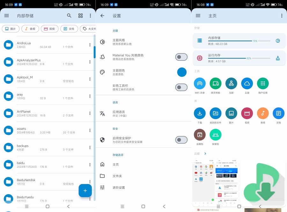This screenshot has width=287, height=212.
Task: Enable Material You 风格颜色
Action: click(181, 57)
